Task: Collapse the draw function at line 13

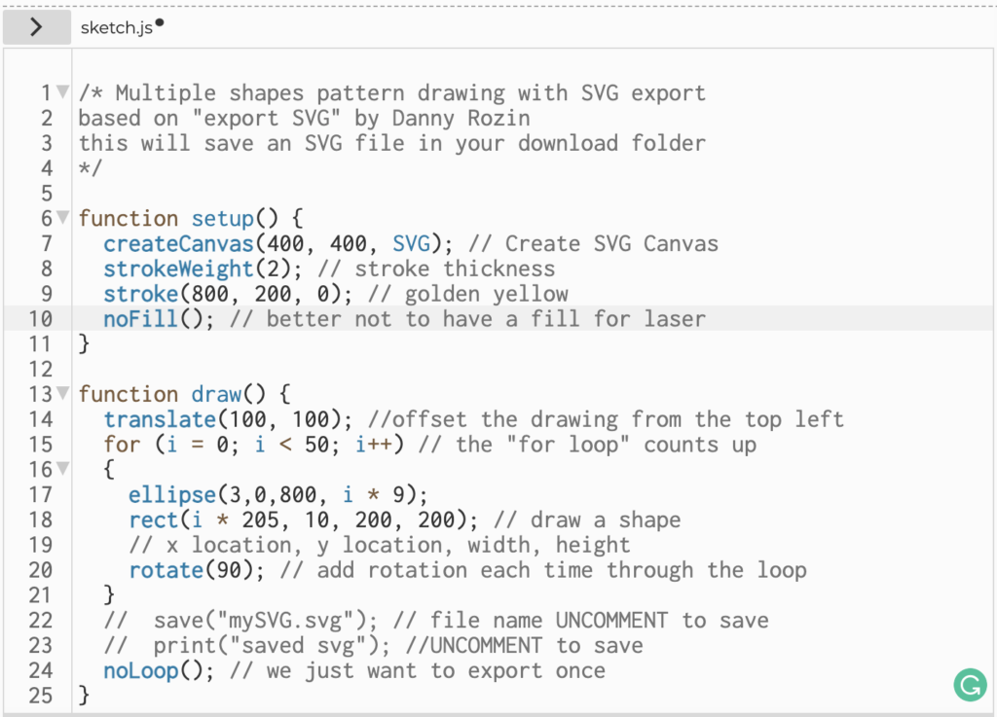Action: (x=62, y=394)
